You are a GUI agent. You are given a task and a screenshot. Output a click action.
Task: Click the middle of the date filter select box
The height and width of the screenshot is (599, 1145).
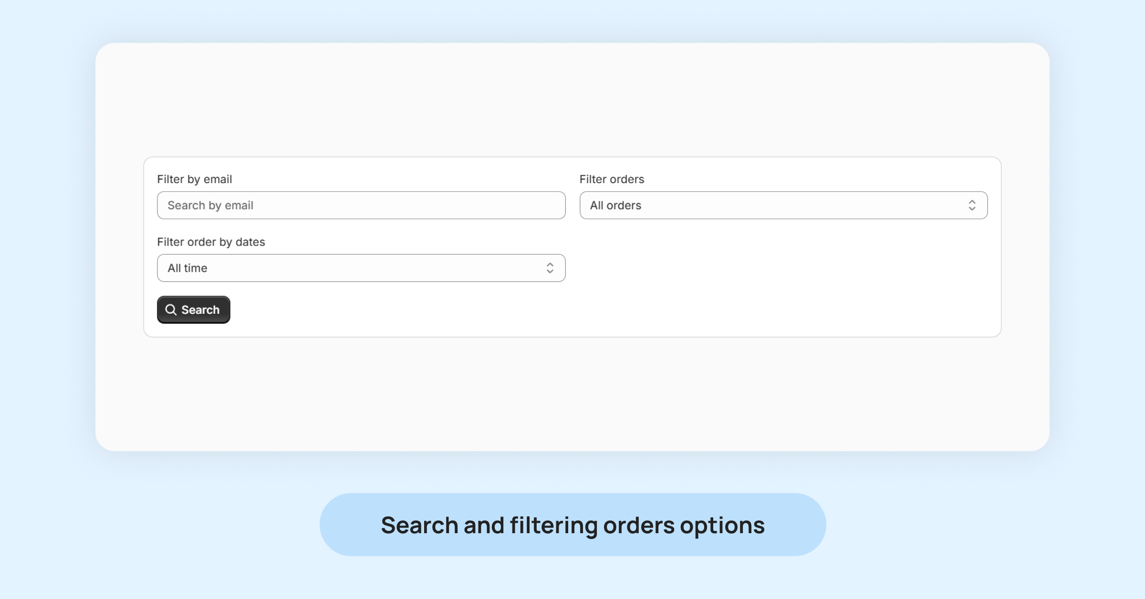pos(361,268)
